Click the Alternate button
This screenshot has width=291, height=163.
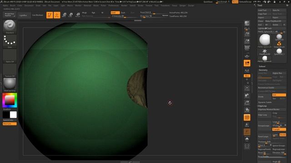pos(10,124)
